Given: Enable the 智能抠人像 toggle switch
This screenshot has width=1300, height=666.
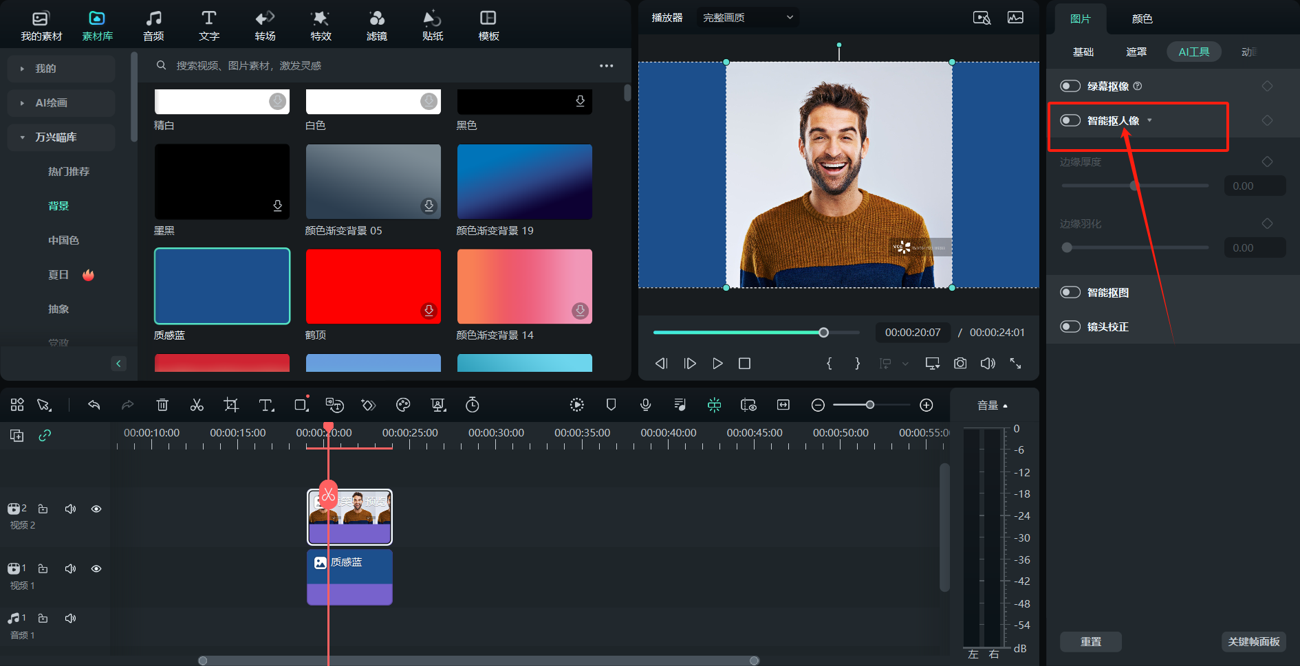Looking at the screenshot, I should (1070, 120).
